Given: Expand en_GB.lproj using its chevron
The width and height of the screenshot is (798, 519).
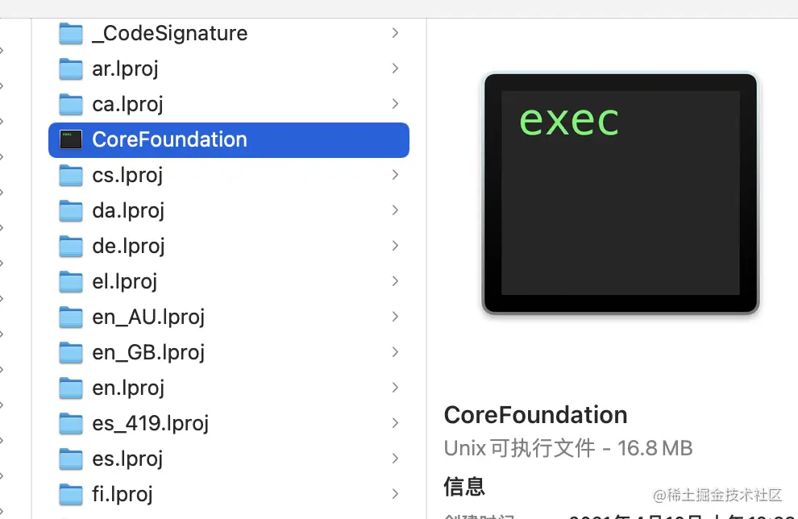Looking at the screenshot, I should click(395, 352).
